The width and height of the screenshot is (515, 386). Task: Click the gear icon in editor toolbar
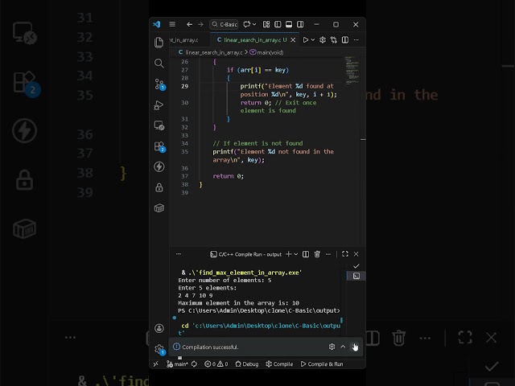(323, 40)
